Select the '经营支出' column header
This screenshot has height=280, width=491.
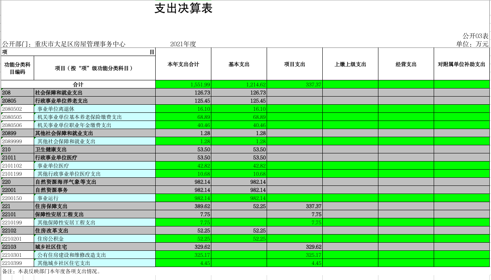[x=406, y=64]
